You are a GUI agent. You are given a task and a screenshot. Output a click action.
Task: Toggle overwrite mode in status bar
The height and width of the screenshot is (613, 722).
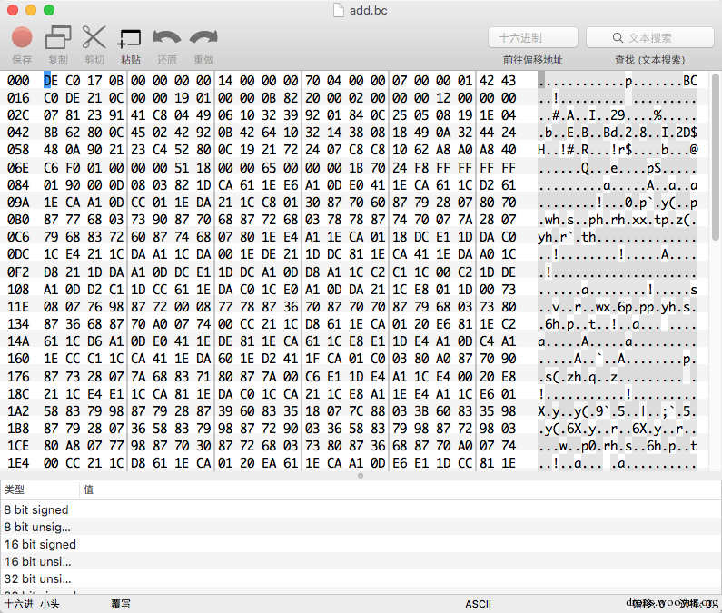pyautogui.click(x=121, y=604)
